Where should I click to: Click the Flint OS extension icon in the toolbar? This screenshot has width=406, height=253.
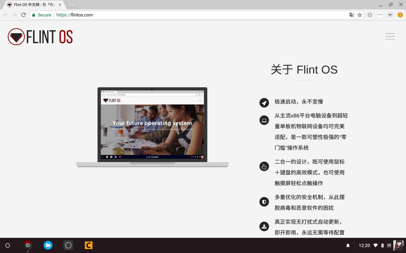(390, 15)
